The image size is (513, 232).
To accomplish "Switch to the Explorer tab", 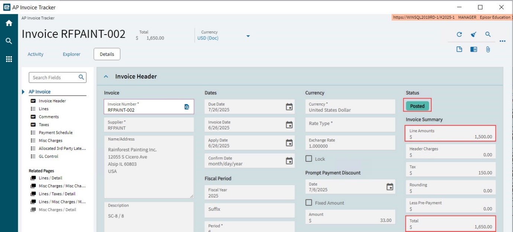I will tap(71, 54).
